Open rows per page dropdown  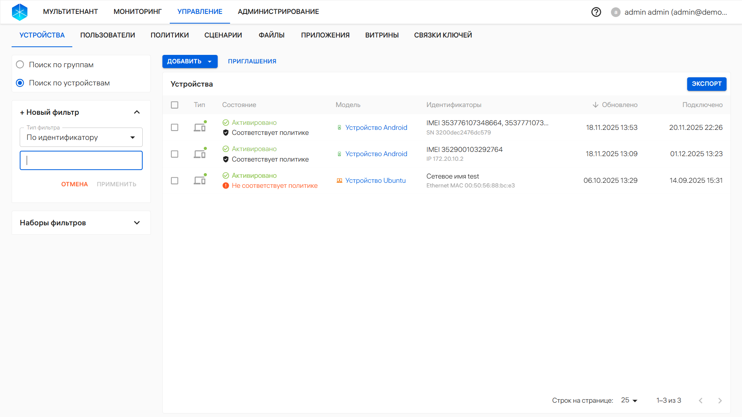pyautogui.click(x=629, y=400)
